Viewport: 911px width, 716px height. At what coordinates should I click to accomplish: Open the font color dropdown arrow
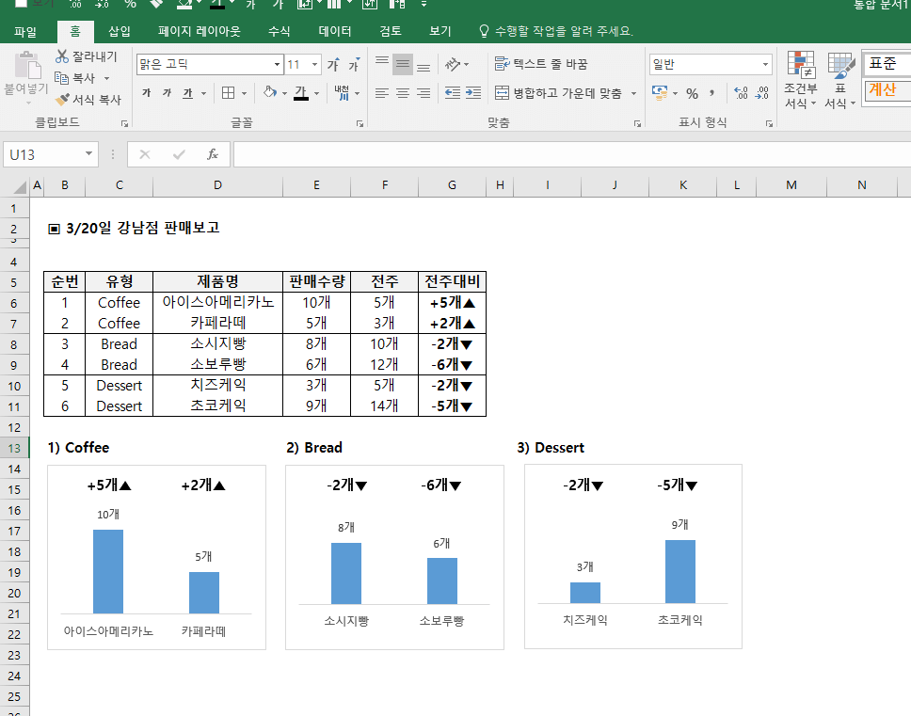(316, 93)
